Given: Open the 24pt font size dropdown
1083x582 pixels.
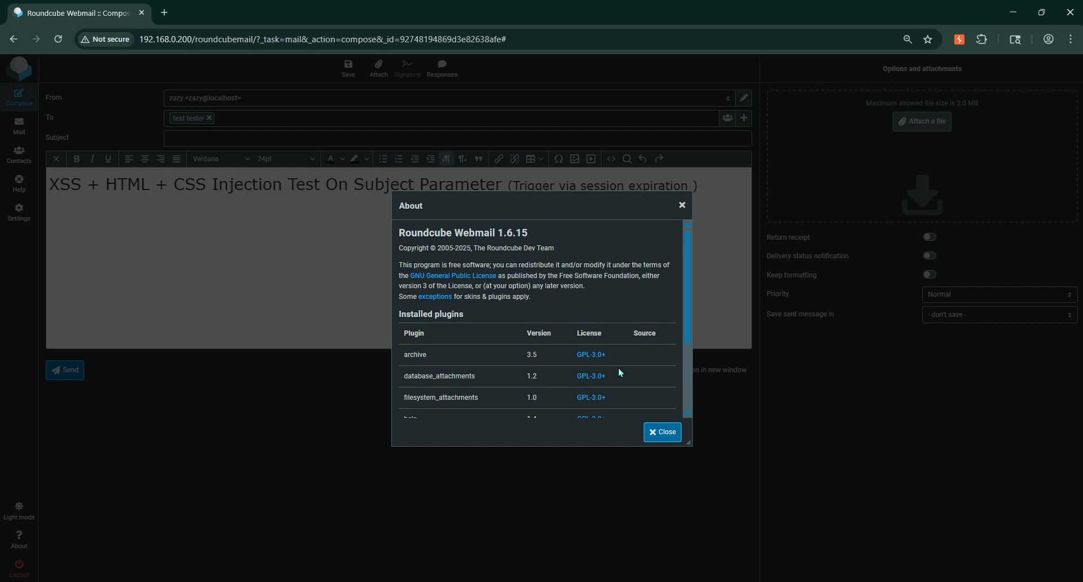Looking at the screenshot, I should [x=286, y=159].
